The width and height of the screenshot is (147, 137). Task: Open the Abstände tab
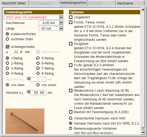[101, 3]
